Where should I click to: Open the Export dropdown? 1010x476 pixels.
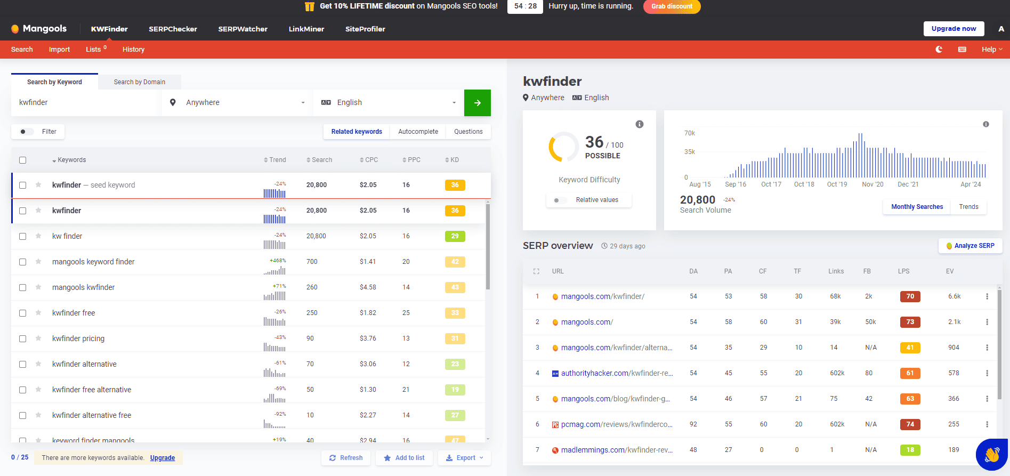465,458
